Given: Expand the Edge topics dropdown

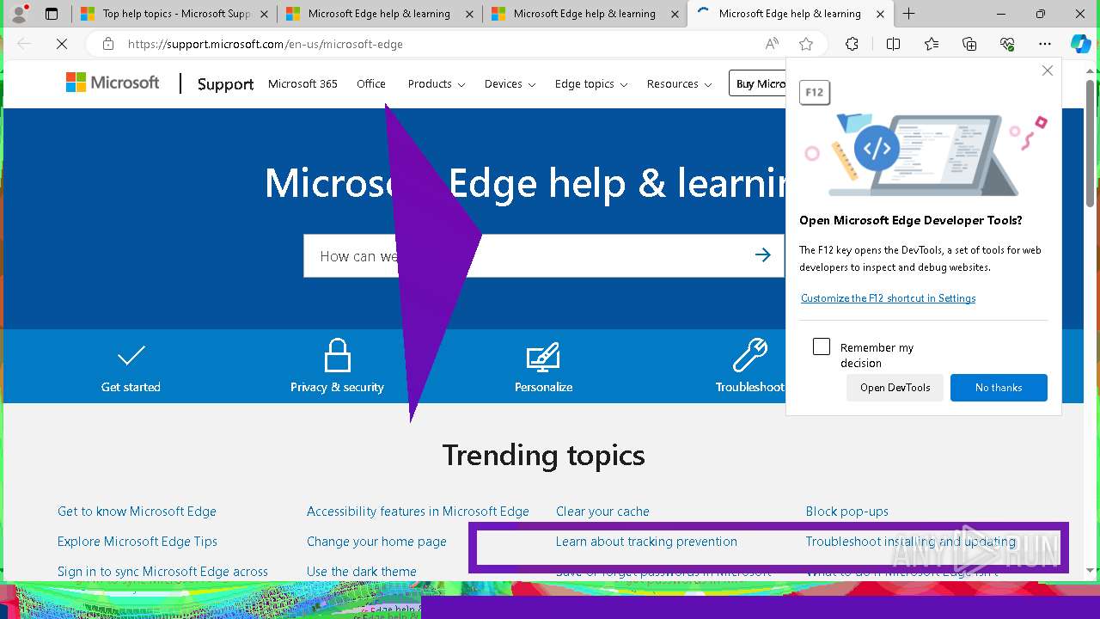Looking at the screenshot, I should point(591,84).
